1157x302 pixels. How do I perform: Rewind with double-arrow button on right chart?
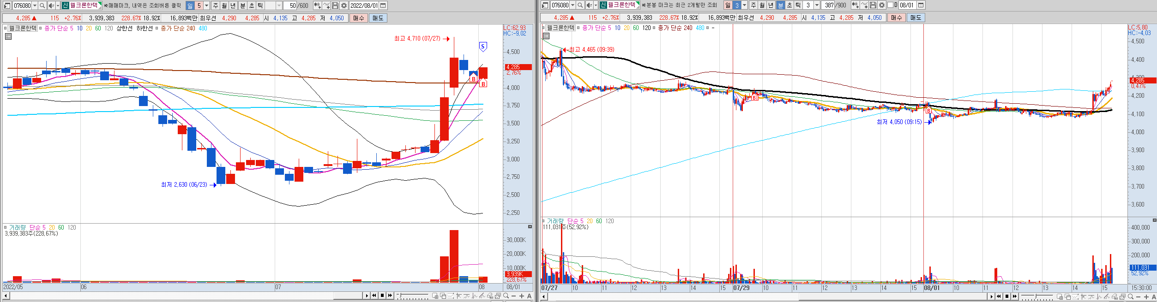(x=999, y=296)
